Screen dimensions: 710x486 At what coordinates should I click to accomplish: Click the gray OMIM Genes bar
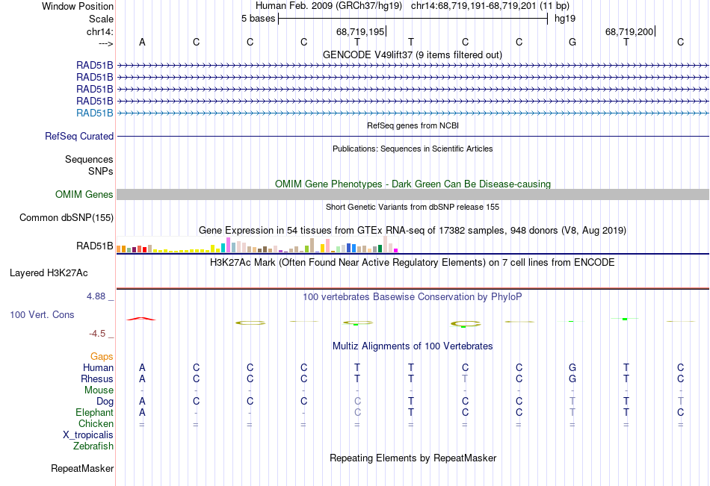[413, 195]
